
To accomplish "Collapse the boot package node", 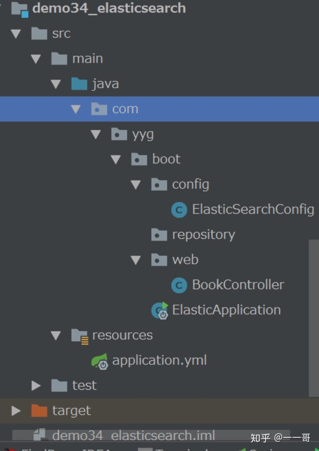I will click(x=116, y=159).
